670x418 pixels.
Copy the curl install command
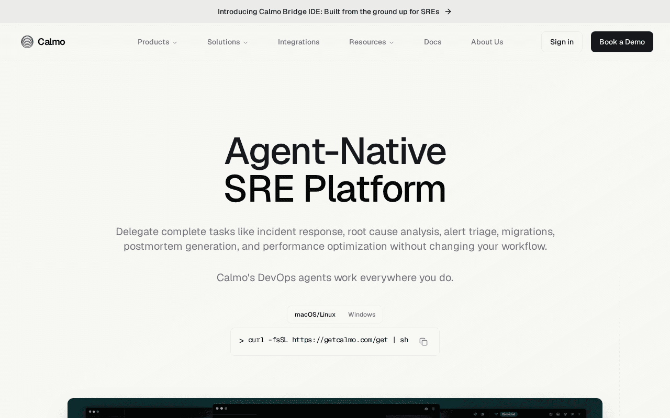(423, 342)
